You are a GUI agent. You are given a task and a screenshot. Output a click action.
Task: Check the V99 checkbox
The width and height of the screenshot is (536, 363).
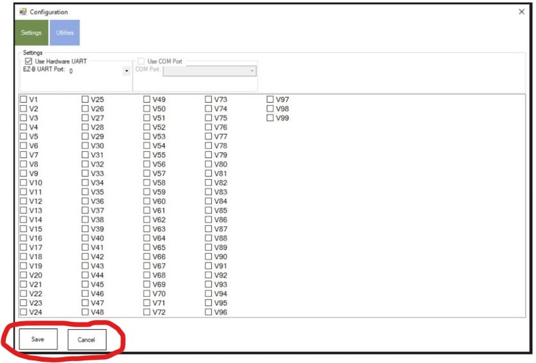[270, 118]
